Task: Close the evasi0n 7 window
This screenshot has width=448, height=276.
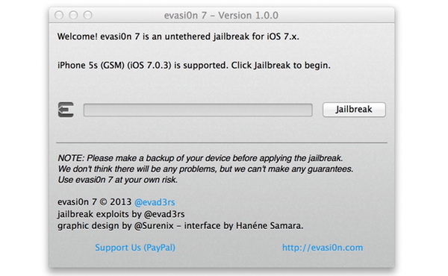Action: 59,15
